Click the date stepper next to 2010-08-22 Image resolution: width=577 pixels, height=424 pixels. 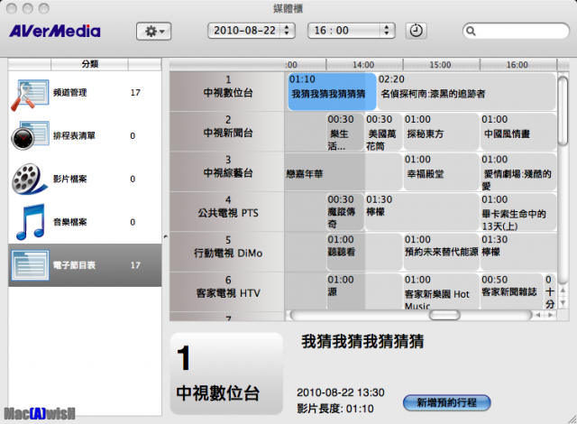[287, 31]
